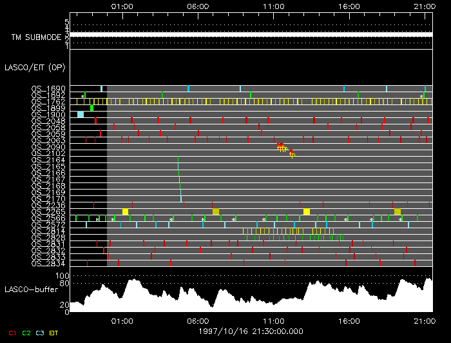Select the red C1 legend entry
Image resolution: width=451 pixels, height=343 pixels.
pos(12,333)
